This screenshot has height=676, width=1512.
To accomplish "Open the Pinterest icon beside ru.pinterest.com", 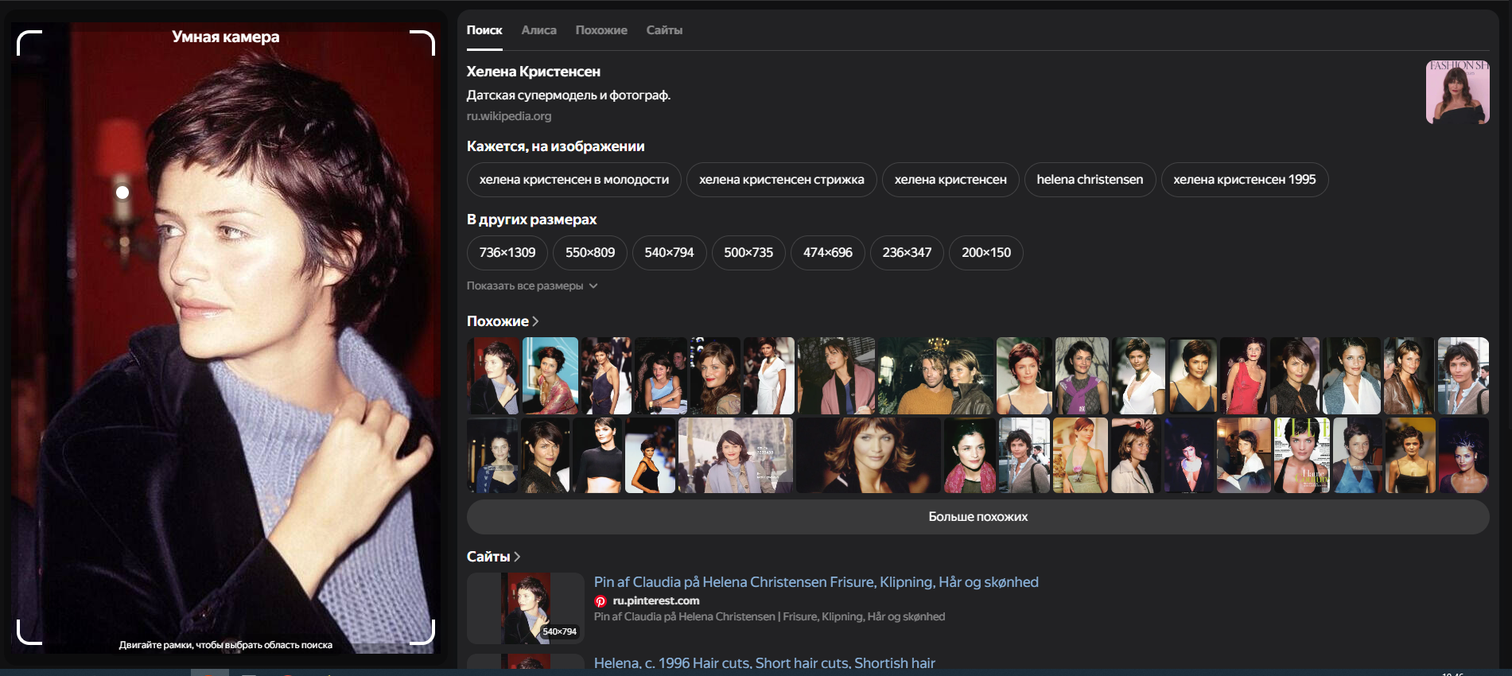I will pyautogui.click(x=601, y=601).
